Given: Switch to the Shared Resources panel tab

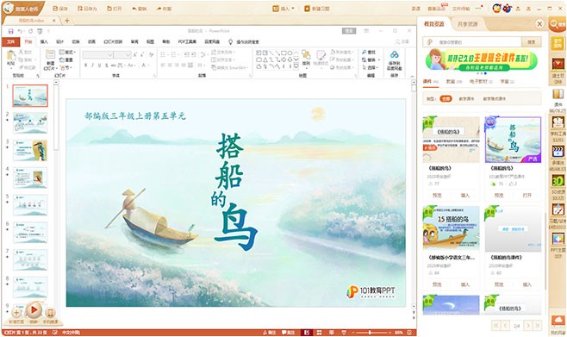Looking at the screenshot, I should click(467, 24).
